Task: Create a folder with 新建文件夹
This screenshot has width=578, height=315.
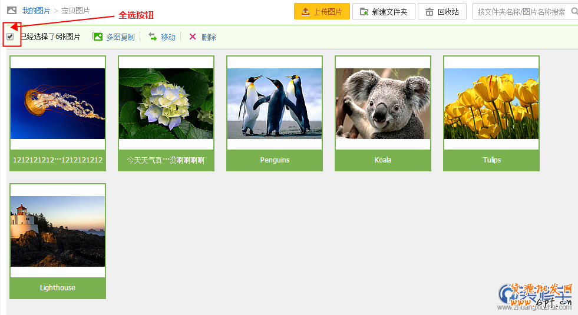Action: click(384, 11)
